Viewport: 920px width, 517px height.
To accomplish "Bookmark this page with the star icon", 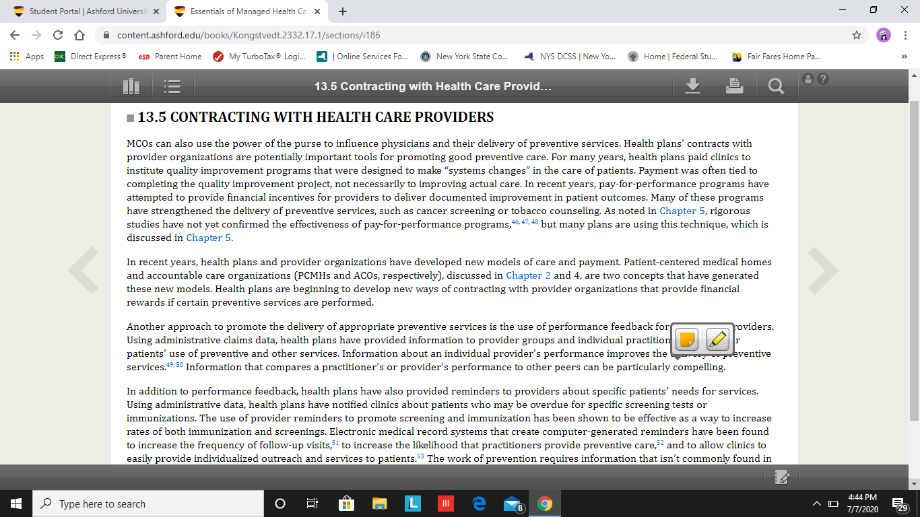I will coord(857,35).
